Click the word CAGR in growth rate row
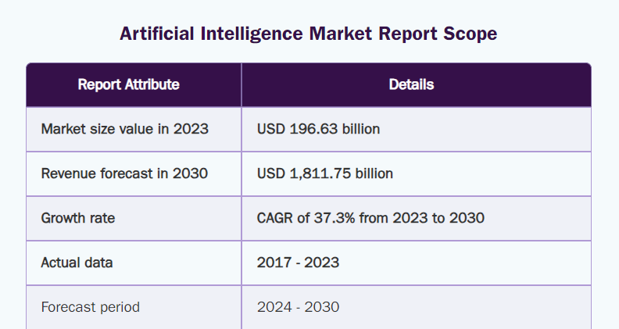Viewport: 619px width, 329px height. pyautogui.click(x=275, y=218)
